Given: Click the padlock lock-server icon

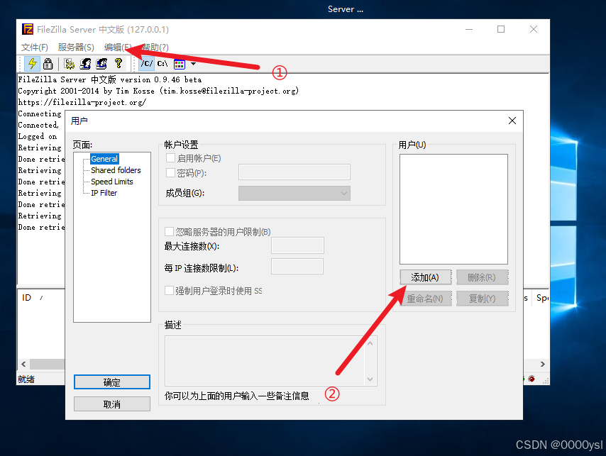Looking at the screenshot, I should coord(48,64).
